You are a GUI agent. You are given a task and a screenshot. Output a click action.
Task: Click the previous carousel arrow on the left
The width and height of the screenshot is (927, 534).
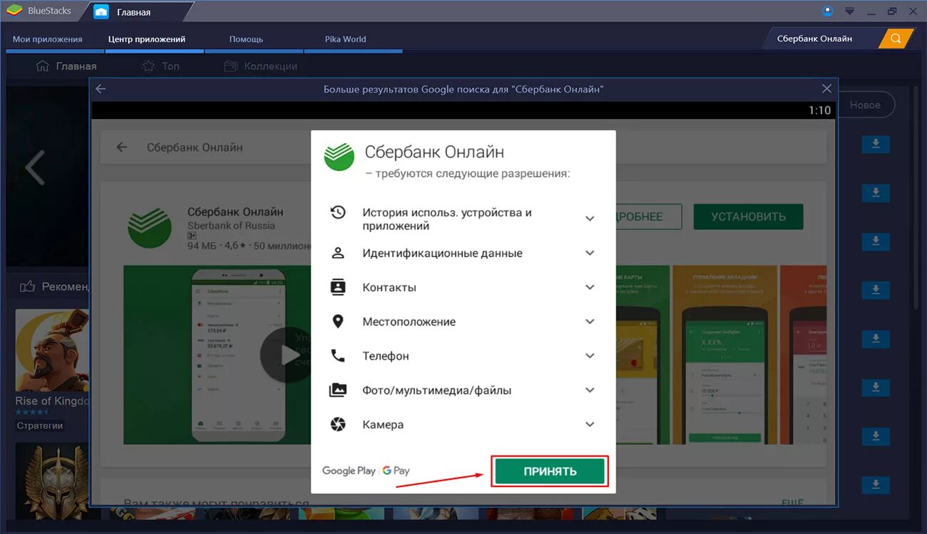[x=34, y=169]
